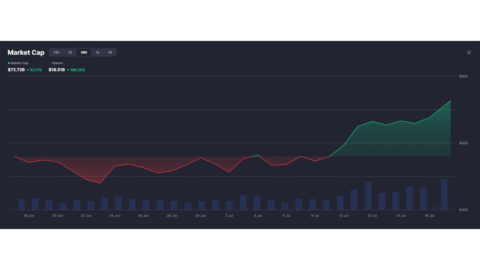Show the All time range
Image resolution: width=480 pixels, height=270 pixels.
pyautogui.click(x=110, y=53)
